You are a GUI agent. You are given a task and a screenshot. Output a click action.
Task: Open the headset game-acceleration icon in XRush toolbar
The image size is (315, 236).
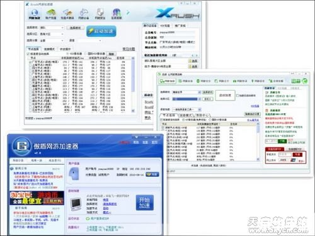click(x=34, y=14)
